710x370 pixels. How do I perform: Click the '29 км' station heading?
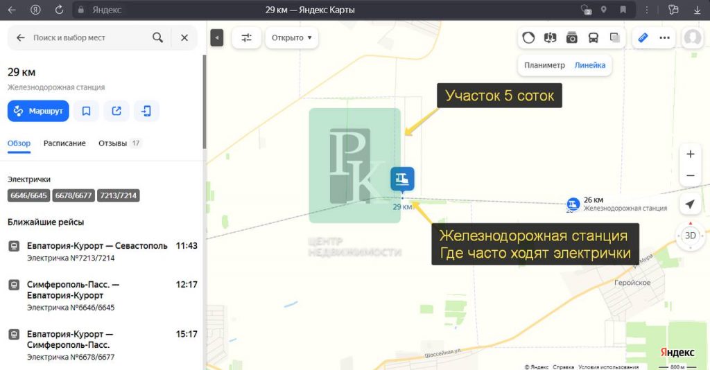click(x=21, y=72)
